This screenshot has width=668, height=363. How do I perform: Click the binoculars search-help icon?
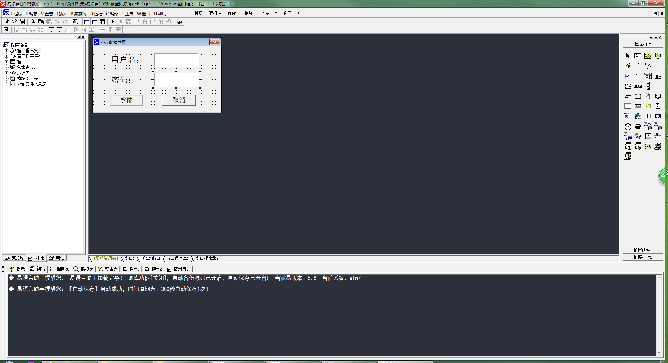point(179,22)
